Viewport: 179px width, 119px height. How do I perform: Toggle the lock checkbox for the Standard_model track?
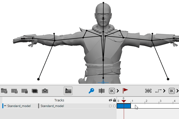[114, 106]
